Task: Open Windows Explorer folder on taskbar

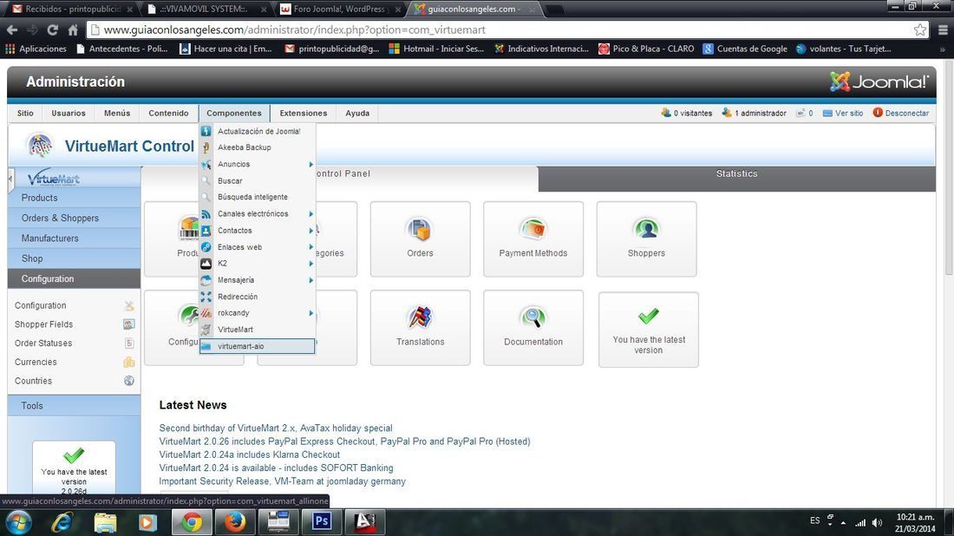Action: pos(105,522)
